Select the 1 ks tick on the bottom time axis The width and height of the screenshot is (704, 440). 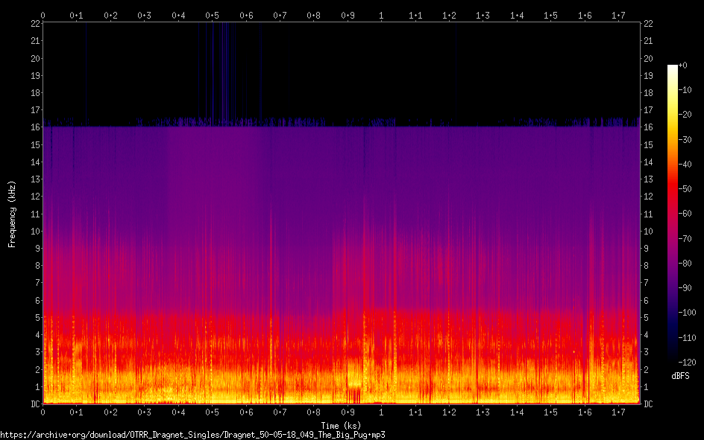(382, 412)
